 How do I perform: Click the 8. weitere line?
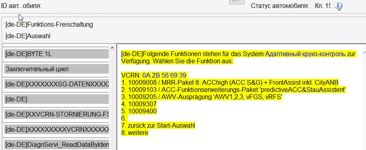coord(135,133)
